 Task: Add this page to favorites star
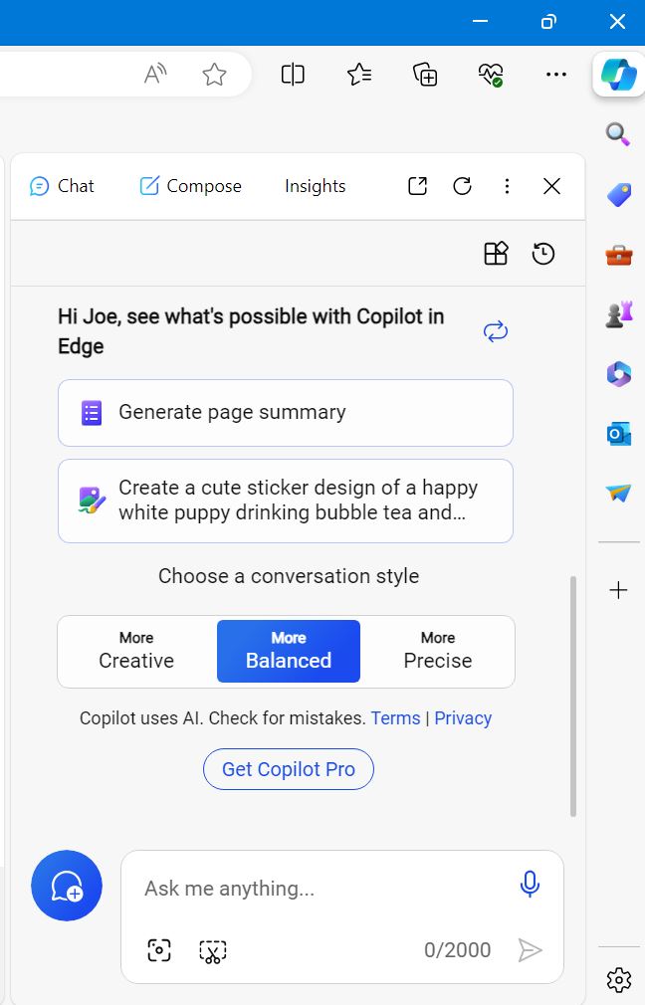[214, 75]
